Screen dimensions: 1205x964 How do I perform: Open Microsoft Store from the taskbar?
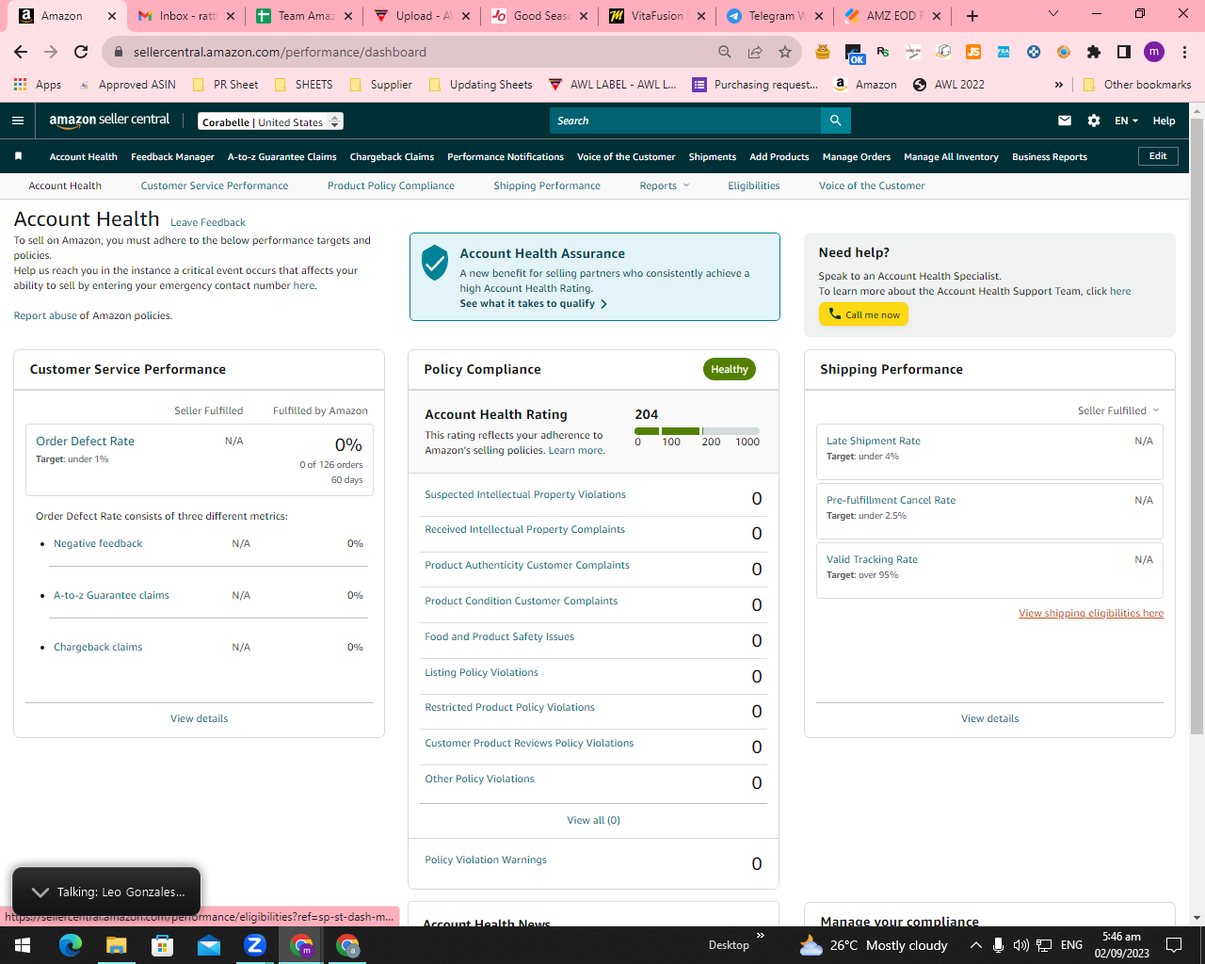point(163,945)
